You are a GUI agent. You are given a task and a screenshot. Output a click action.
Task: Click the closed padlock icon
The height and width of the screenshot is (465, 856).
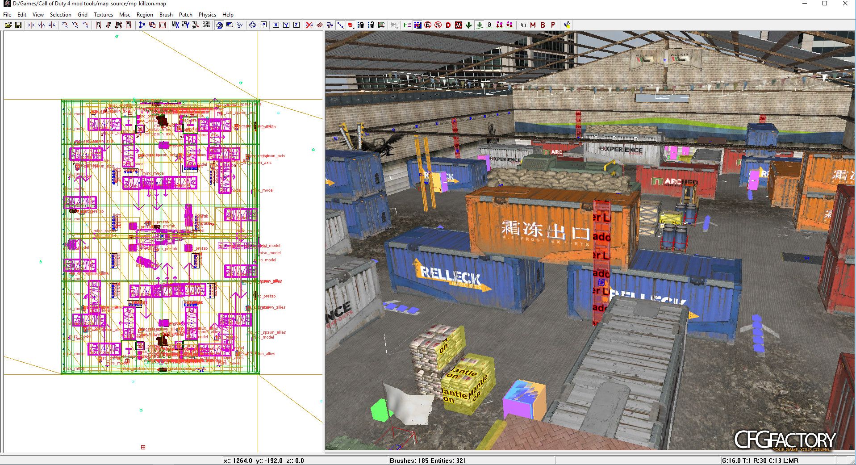pos(361,25)
